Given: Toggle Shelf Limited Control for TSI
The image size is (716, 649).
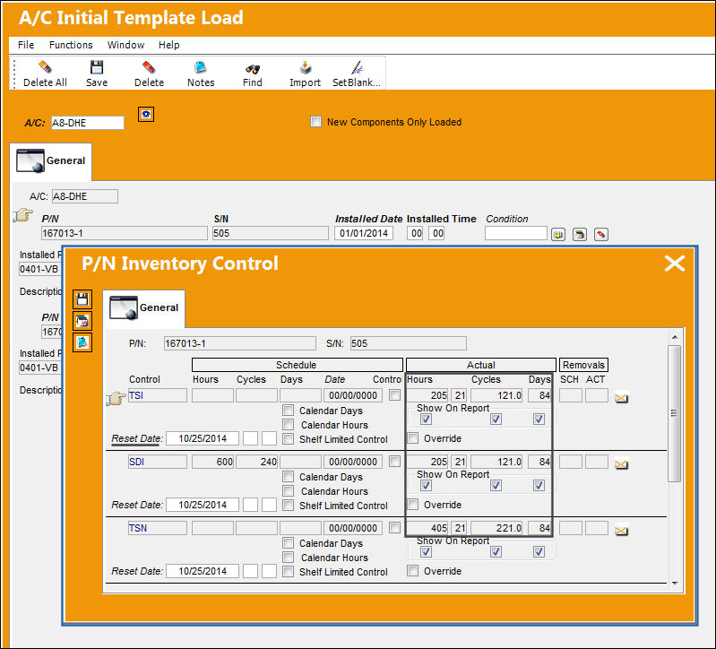Looking at the screenshot, I should pyautogui.click(x=288, y=439).
